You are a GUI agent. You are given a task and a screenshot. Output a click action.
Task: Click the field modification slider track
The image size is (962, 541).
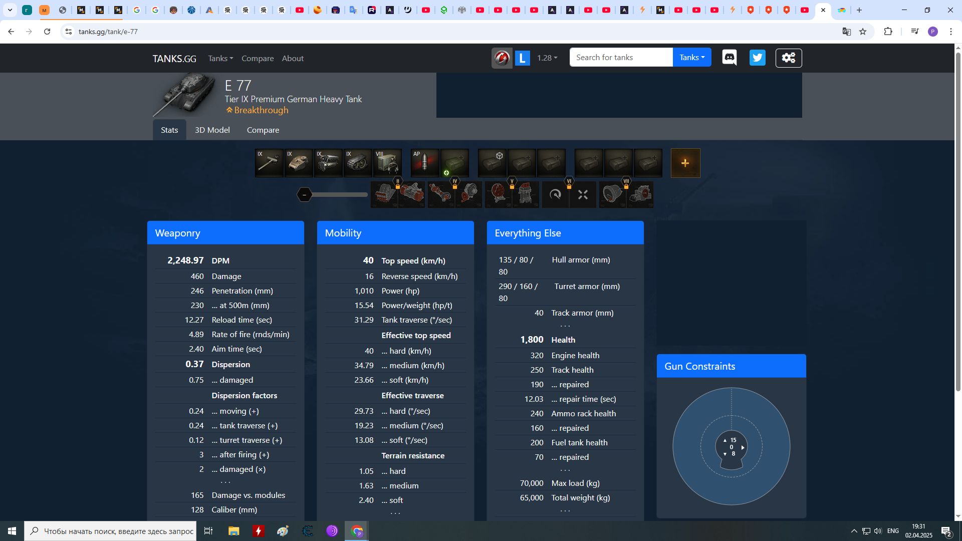[x=339, y=194]
